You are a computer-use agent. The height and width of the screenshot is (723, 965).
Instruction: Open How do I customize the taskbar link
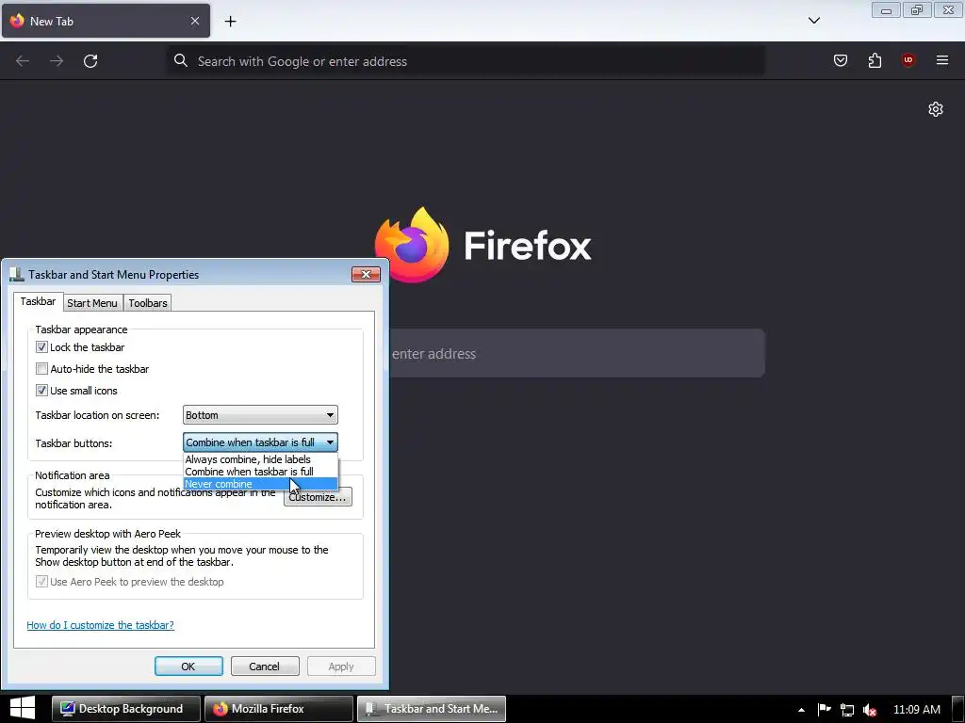coord(100,625)
